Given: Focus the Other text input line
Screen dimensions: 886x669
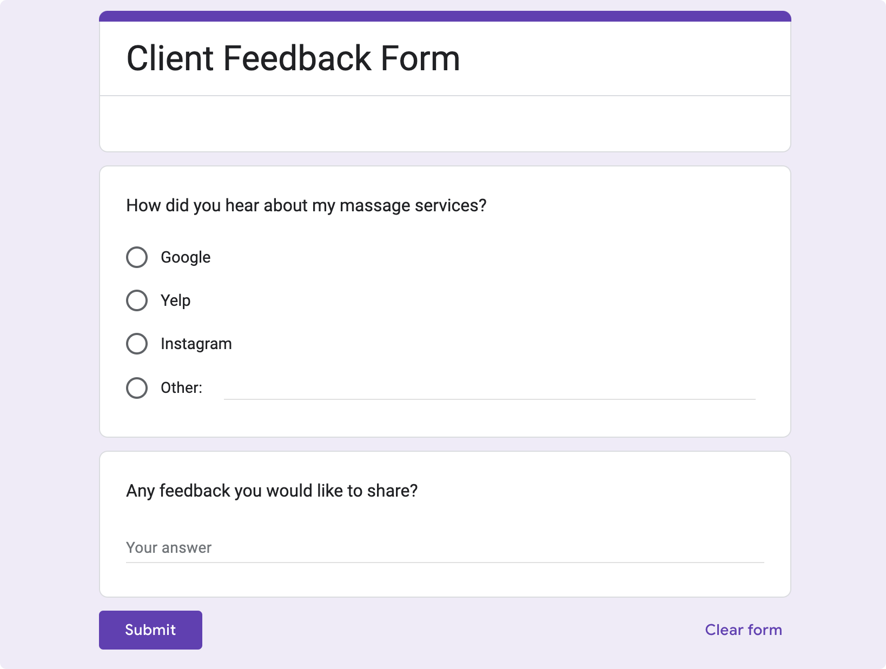Looking at the screenshot, I should click(490, 388).
